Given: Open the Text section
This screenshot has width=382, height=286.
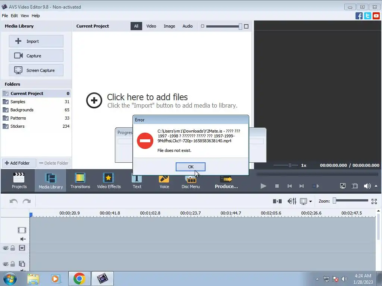Looking at the screenshot, I should click(x=137, y=182).
